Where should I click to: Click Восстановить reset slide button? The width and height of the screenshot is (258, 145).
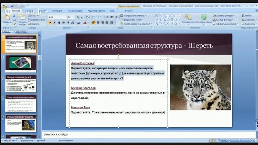[37, 20]
